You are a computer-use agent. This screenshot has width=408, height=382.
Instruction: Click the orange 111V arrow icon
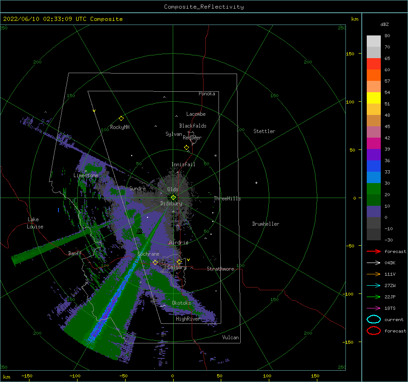coord(374,274)
